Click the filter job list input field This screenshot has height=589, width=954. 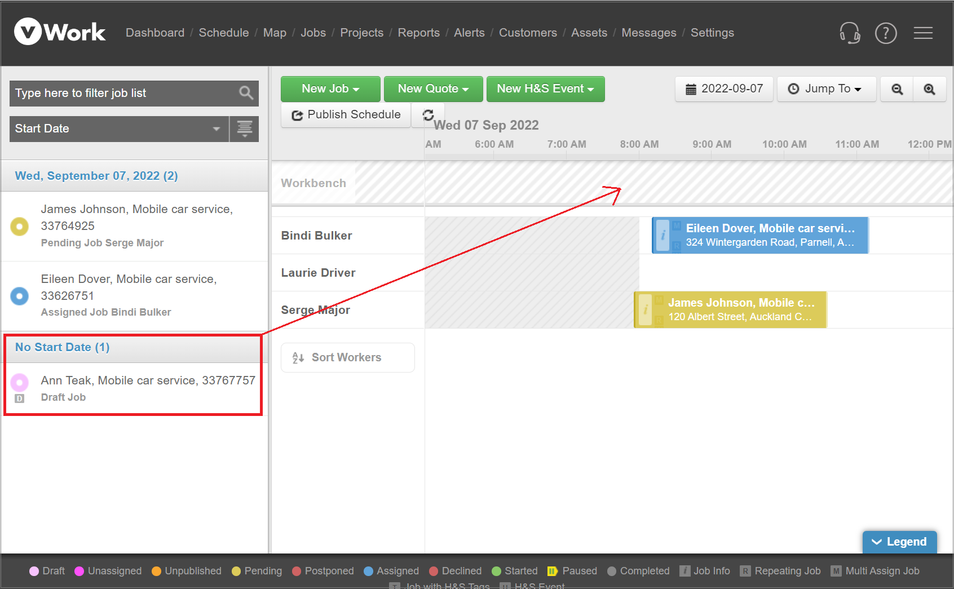(x=121, y=93)
